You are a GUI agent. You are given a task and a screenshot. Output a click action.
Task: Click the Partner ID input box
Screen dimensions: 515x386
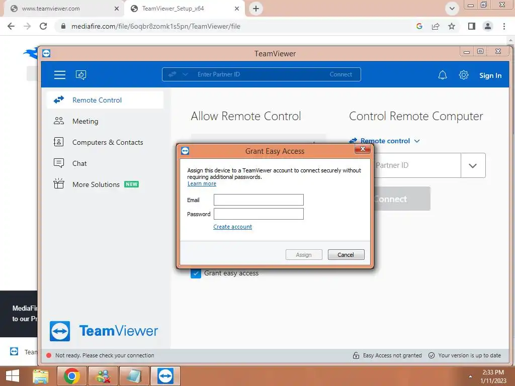(417, 165)
